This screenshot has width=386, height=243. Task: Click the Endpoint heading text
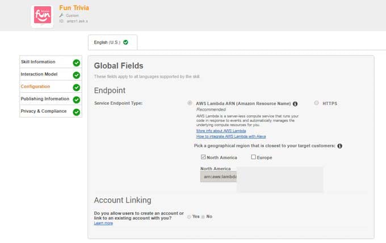pos(110,91)
